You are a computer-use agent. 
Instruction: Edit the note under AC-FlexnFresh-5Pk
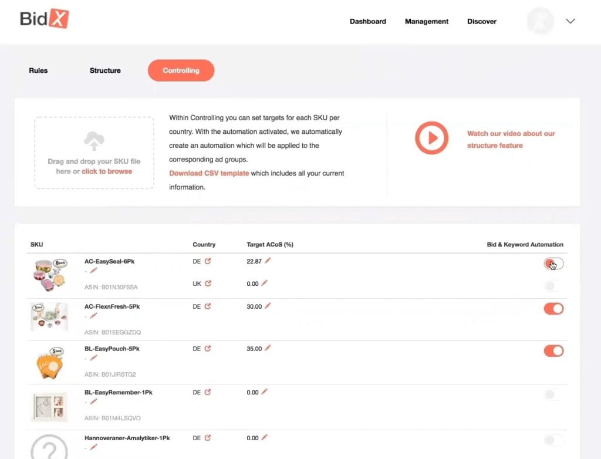pos(93,316)
